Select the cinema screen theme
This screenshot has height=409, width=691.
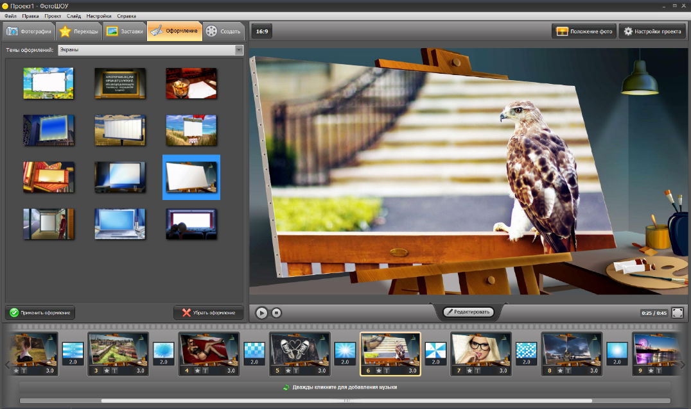[x=191, y=224]
